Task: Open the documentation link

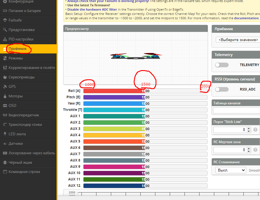Action: (246, 18)
